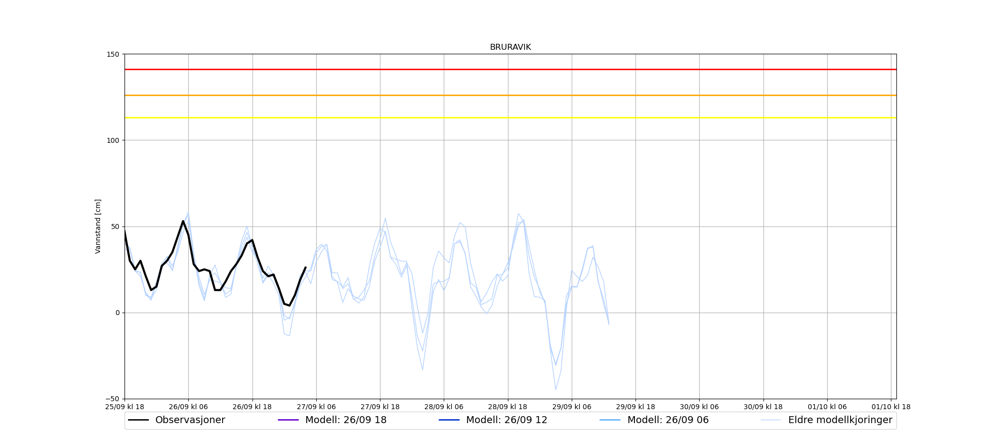The width and height of the screenshot is (996, 448).
Task: Click the 30/09 kl 06 x-axis label
Action: (x=699, y=407)
